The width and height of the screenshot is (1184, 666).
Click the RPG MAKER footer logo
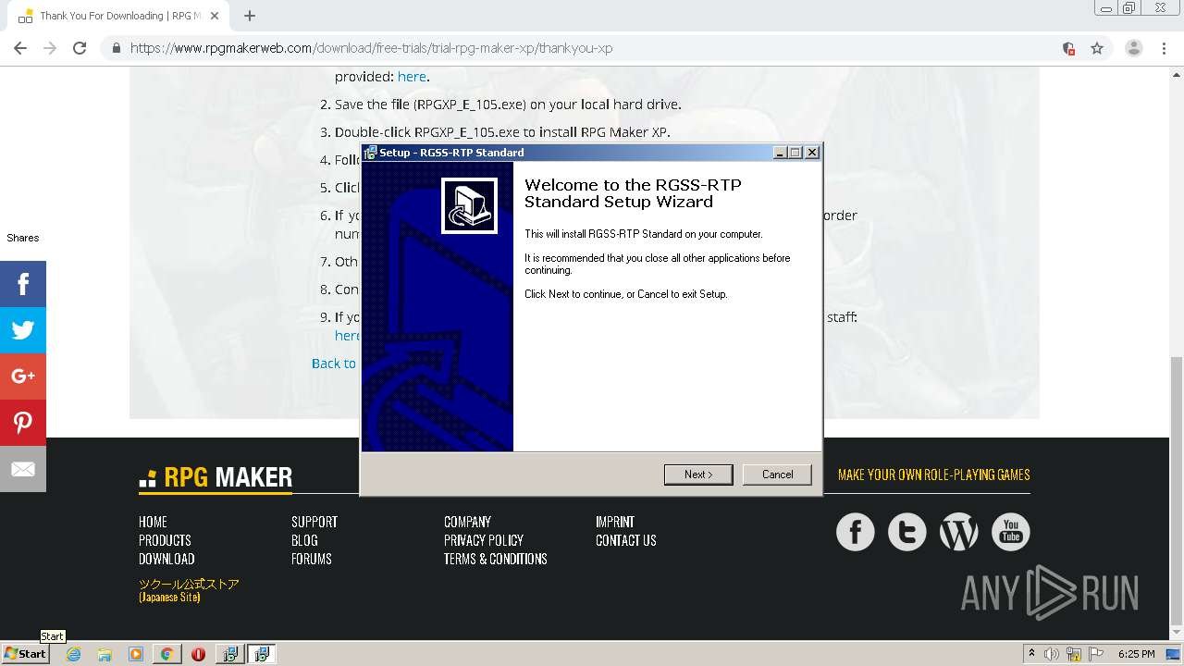[x=216, y=477]
